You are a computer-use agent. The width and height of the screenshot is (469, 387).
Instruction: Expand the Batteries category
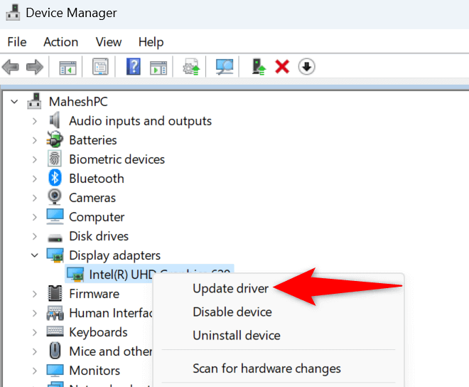click(35, 140)
